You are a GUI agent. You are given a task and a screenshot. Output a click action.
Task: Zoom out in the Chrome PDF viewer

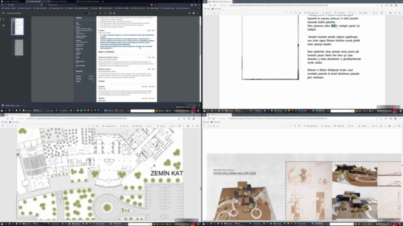click(x=95, y=13)
